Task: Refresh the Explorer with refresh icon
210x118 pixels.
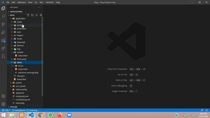Action: pyautogui.click(x=36, y=15)
